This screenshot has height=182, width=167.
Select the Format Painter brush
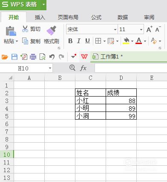52,30
